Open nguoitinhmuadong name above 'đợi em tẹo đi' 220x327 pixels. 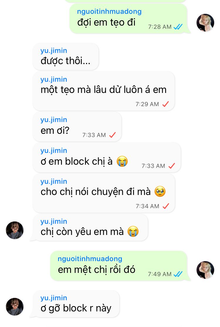[109, 11]
